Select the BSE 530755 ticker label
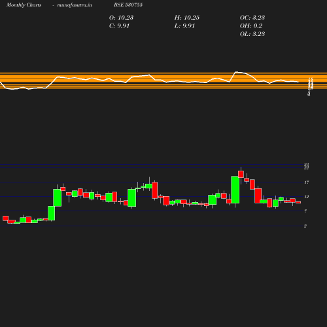327x327 pixels. tap(128, 5)
